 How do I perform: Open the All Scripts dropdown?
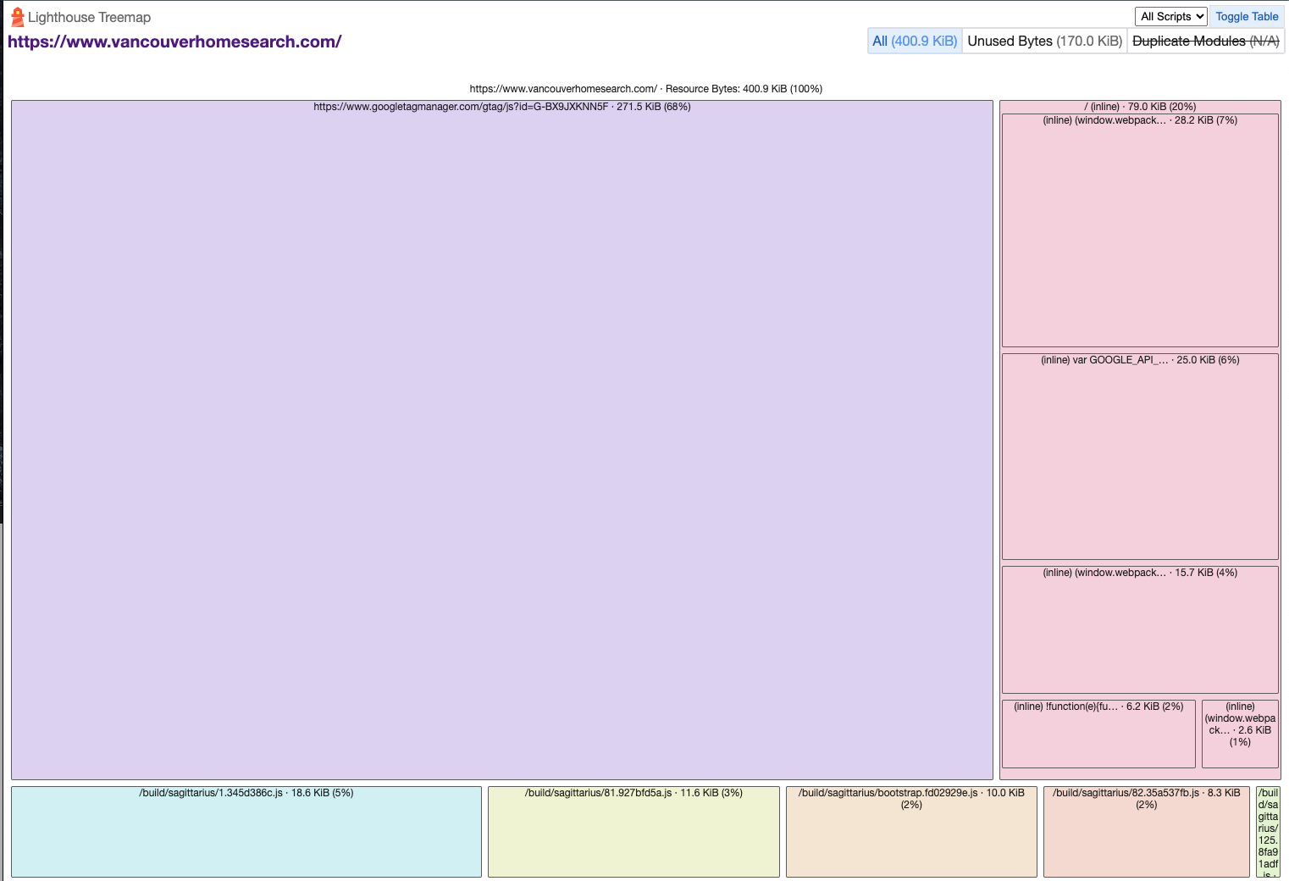1171,16
